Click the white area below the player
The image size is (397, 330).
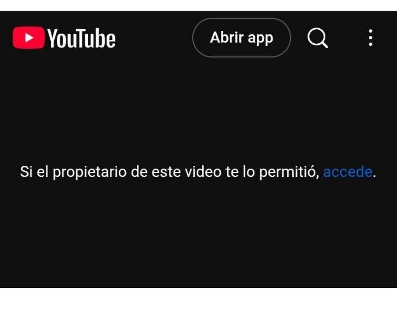pyautogui.click(x=199, y=308)
